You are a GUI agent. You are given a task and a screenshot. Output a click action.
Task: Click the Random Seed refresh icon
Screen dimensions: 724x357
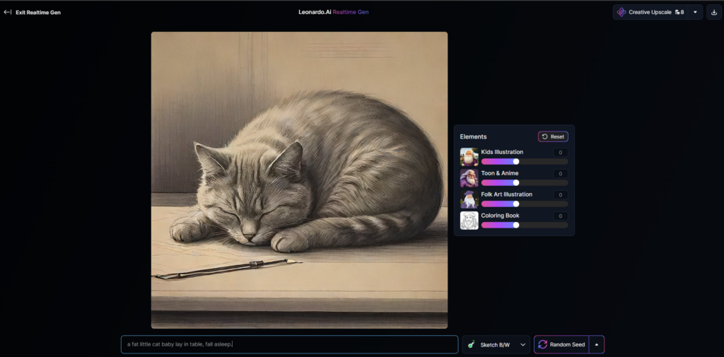(543, 344)
